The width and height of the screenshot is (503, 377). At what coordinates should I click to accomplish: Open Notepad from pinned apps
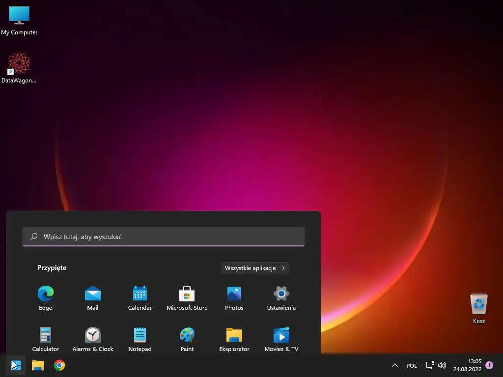[140, 339]
